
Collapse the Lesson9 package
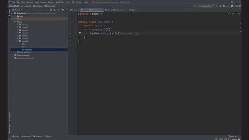[x=18, y=41]
